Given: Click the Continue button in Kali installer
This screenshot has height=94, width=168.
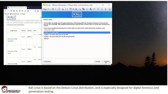Looking at the screenshot, I should 107,62.
